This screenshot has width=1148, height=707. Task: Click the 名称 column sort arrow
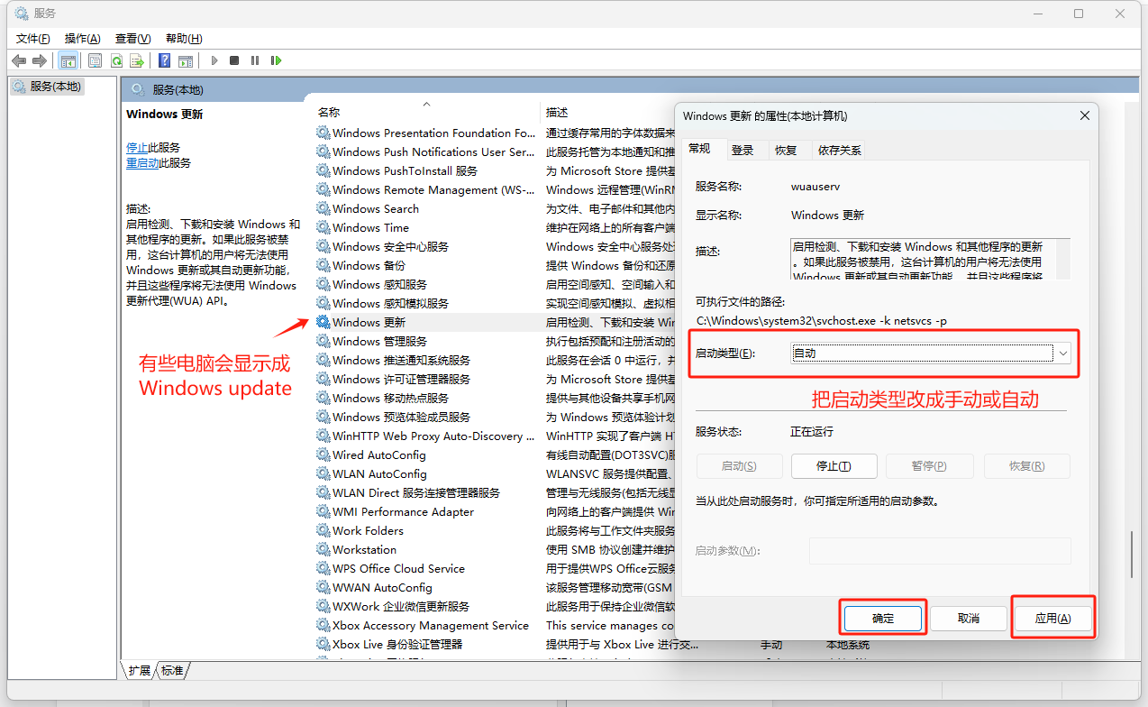426,104
